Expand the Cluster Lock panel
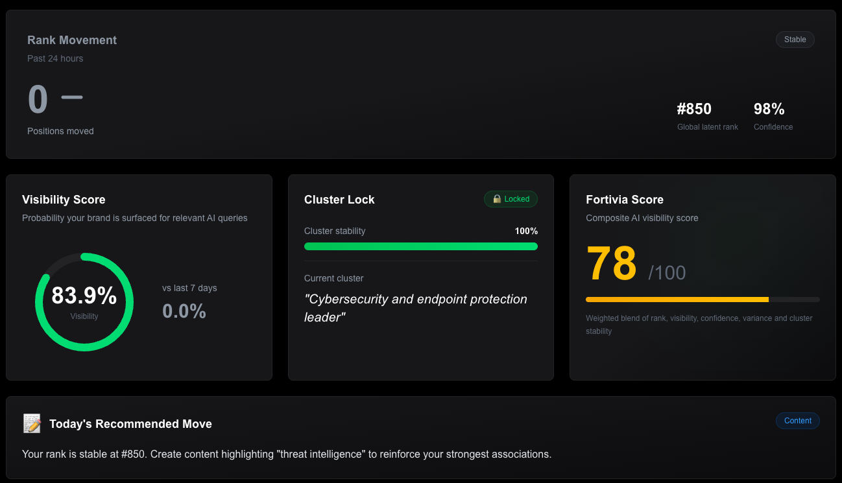The image size is (842, 483). (x=420, y=277)
